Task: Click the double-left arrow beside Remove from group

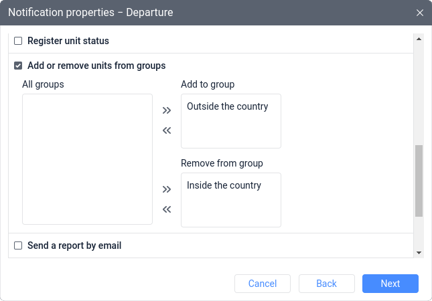Action: pyautogui.click(x=167, y=209)
